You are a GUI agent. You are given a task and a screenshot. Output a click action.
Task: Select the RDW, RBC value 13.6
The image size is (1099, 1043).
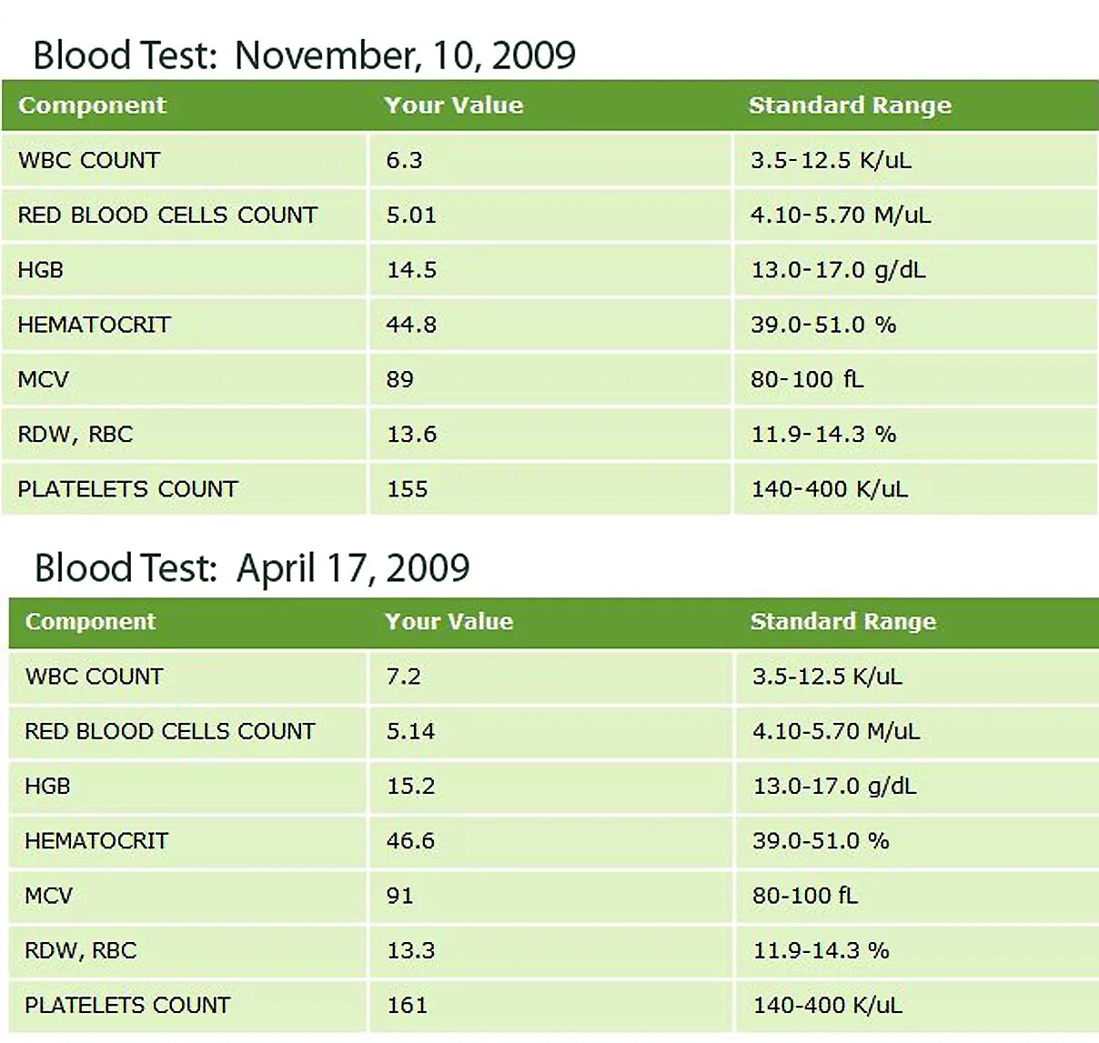[x=411, y=434]
